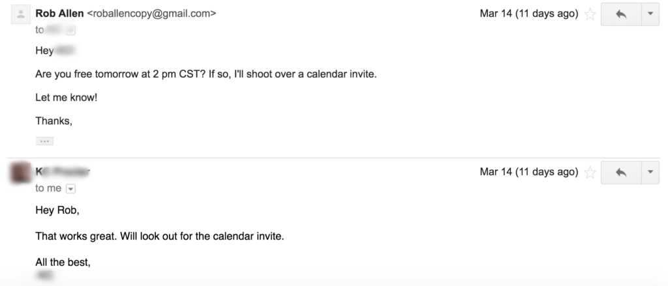The image size is (668, 286).
Task: Click the blurred second sender name
Action: pos(63,172)
